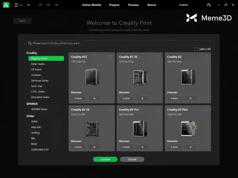Expand the File dropdown arrow
Viewport: 238px width, 178px height.
pos(29,5)
